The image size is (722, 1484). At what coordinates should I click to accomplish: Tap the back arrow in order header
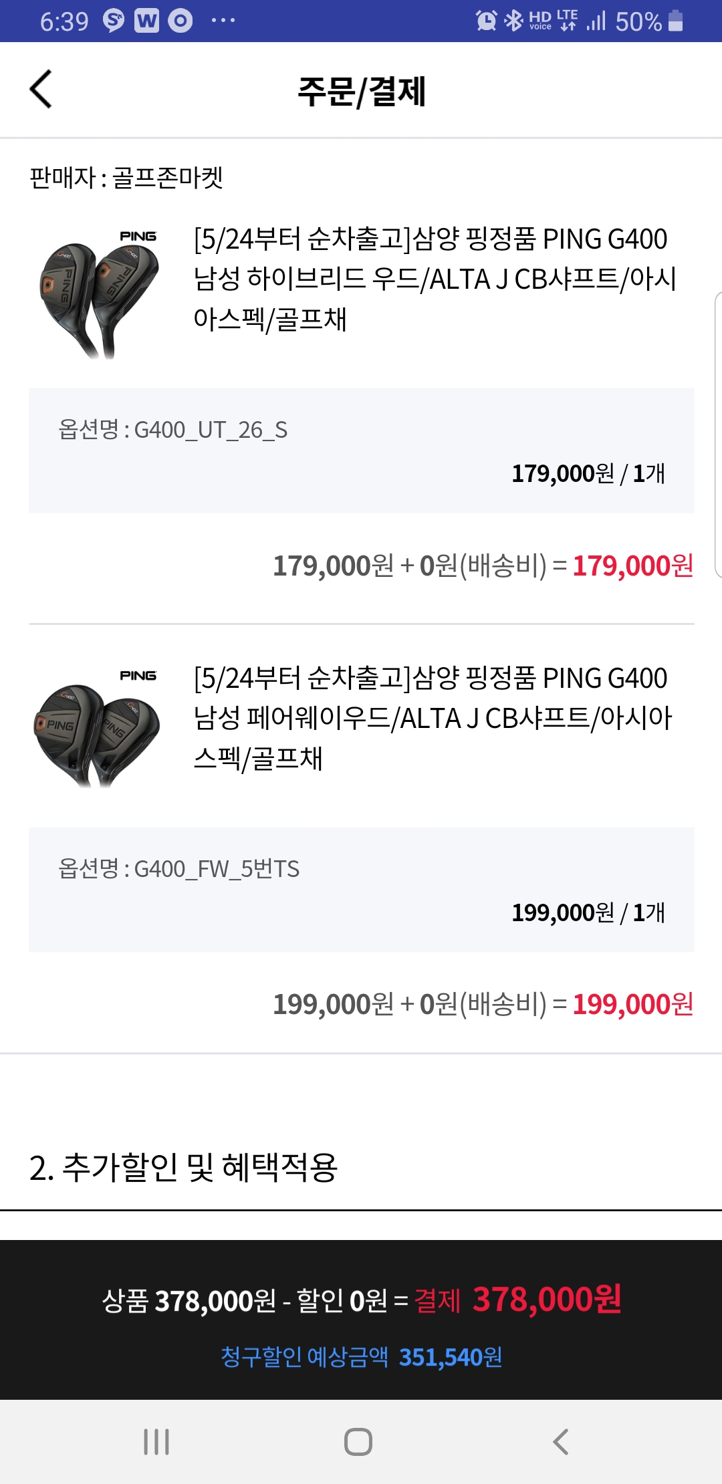pos(41,89)
